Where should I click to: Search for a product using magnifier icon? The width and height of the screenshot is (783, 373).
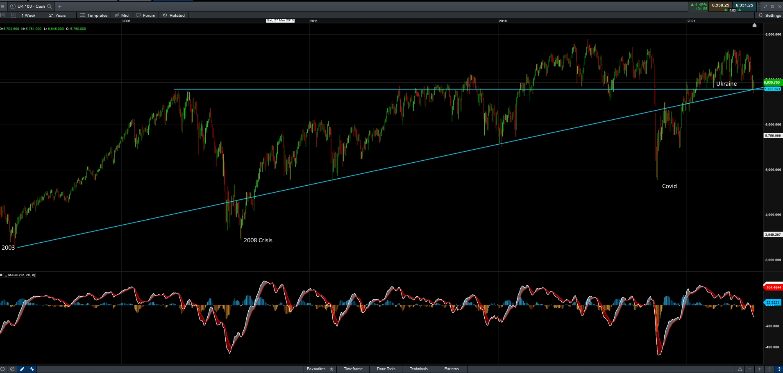coord(50,7)
